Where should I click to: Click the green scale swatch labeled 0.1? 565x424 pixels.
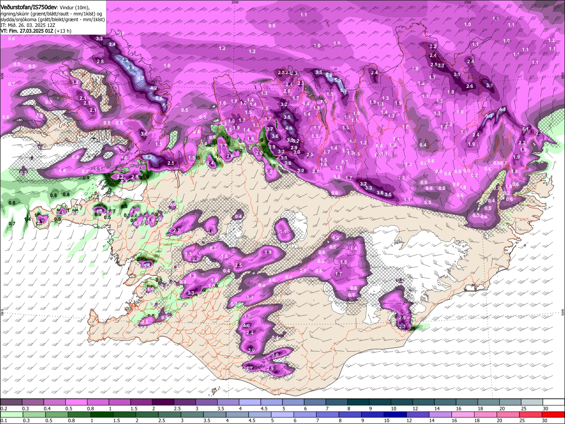12,414
